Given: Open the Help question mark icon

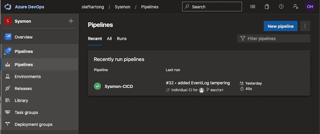Looking at the screenshot, I should click(281, 7).
